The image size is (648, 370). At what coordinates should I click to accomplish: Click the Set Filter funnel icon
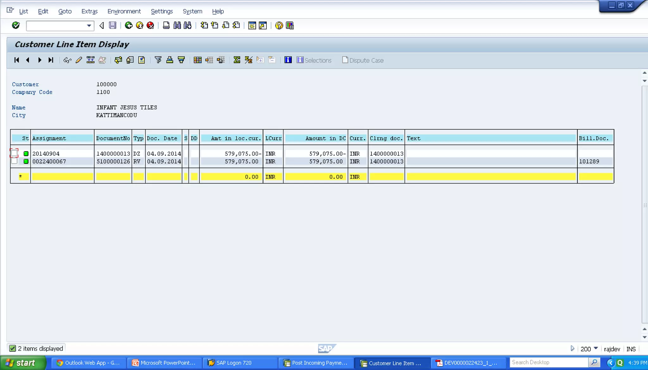click(158, 60)
